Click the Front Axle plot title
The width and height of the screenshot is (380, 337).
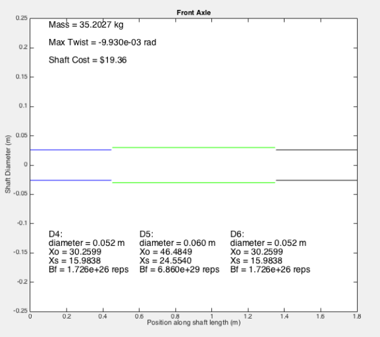click(x=194, y=13)
